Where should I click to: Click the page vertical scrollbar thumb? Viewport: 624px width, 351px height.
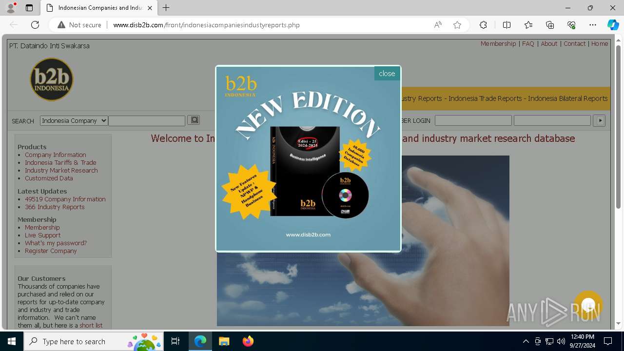619,127
